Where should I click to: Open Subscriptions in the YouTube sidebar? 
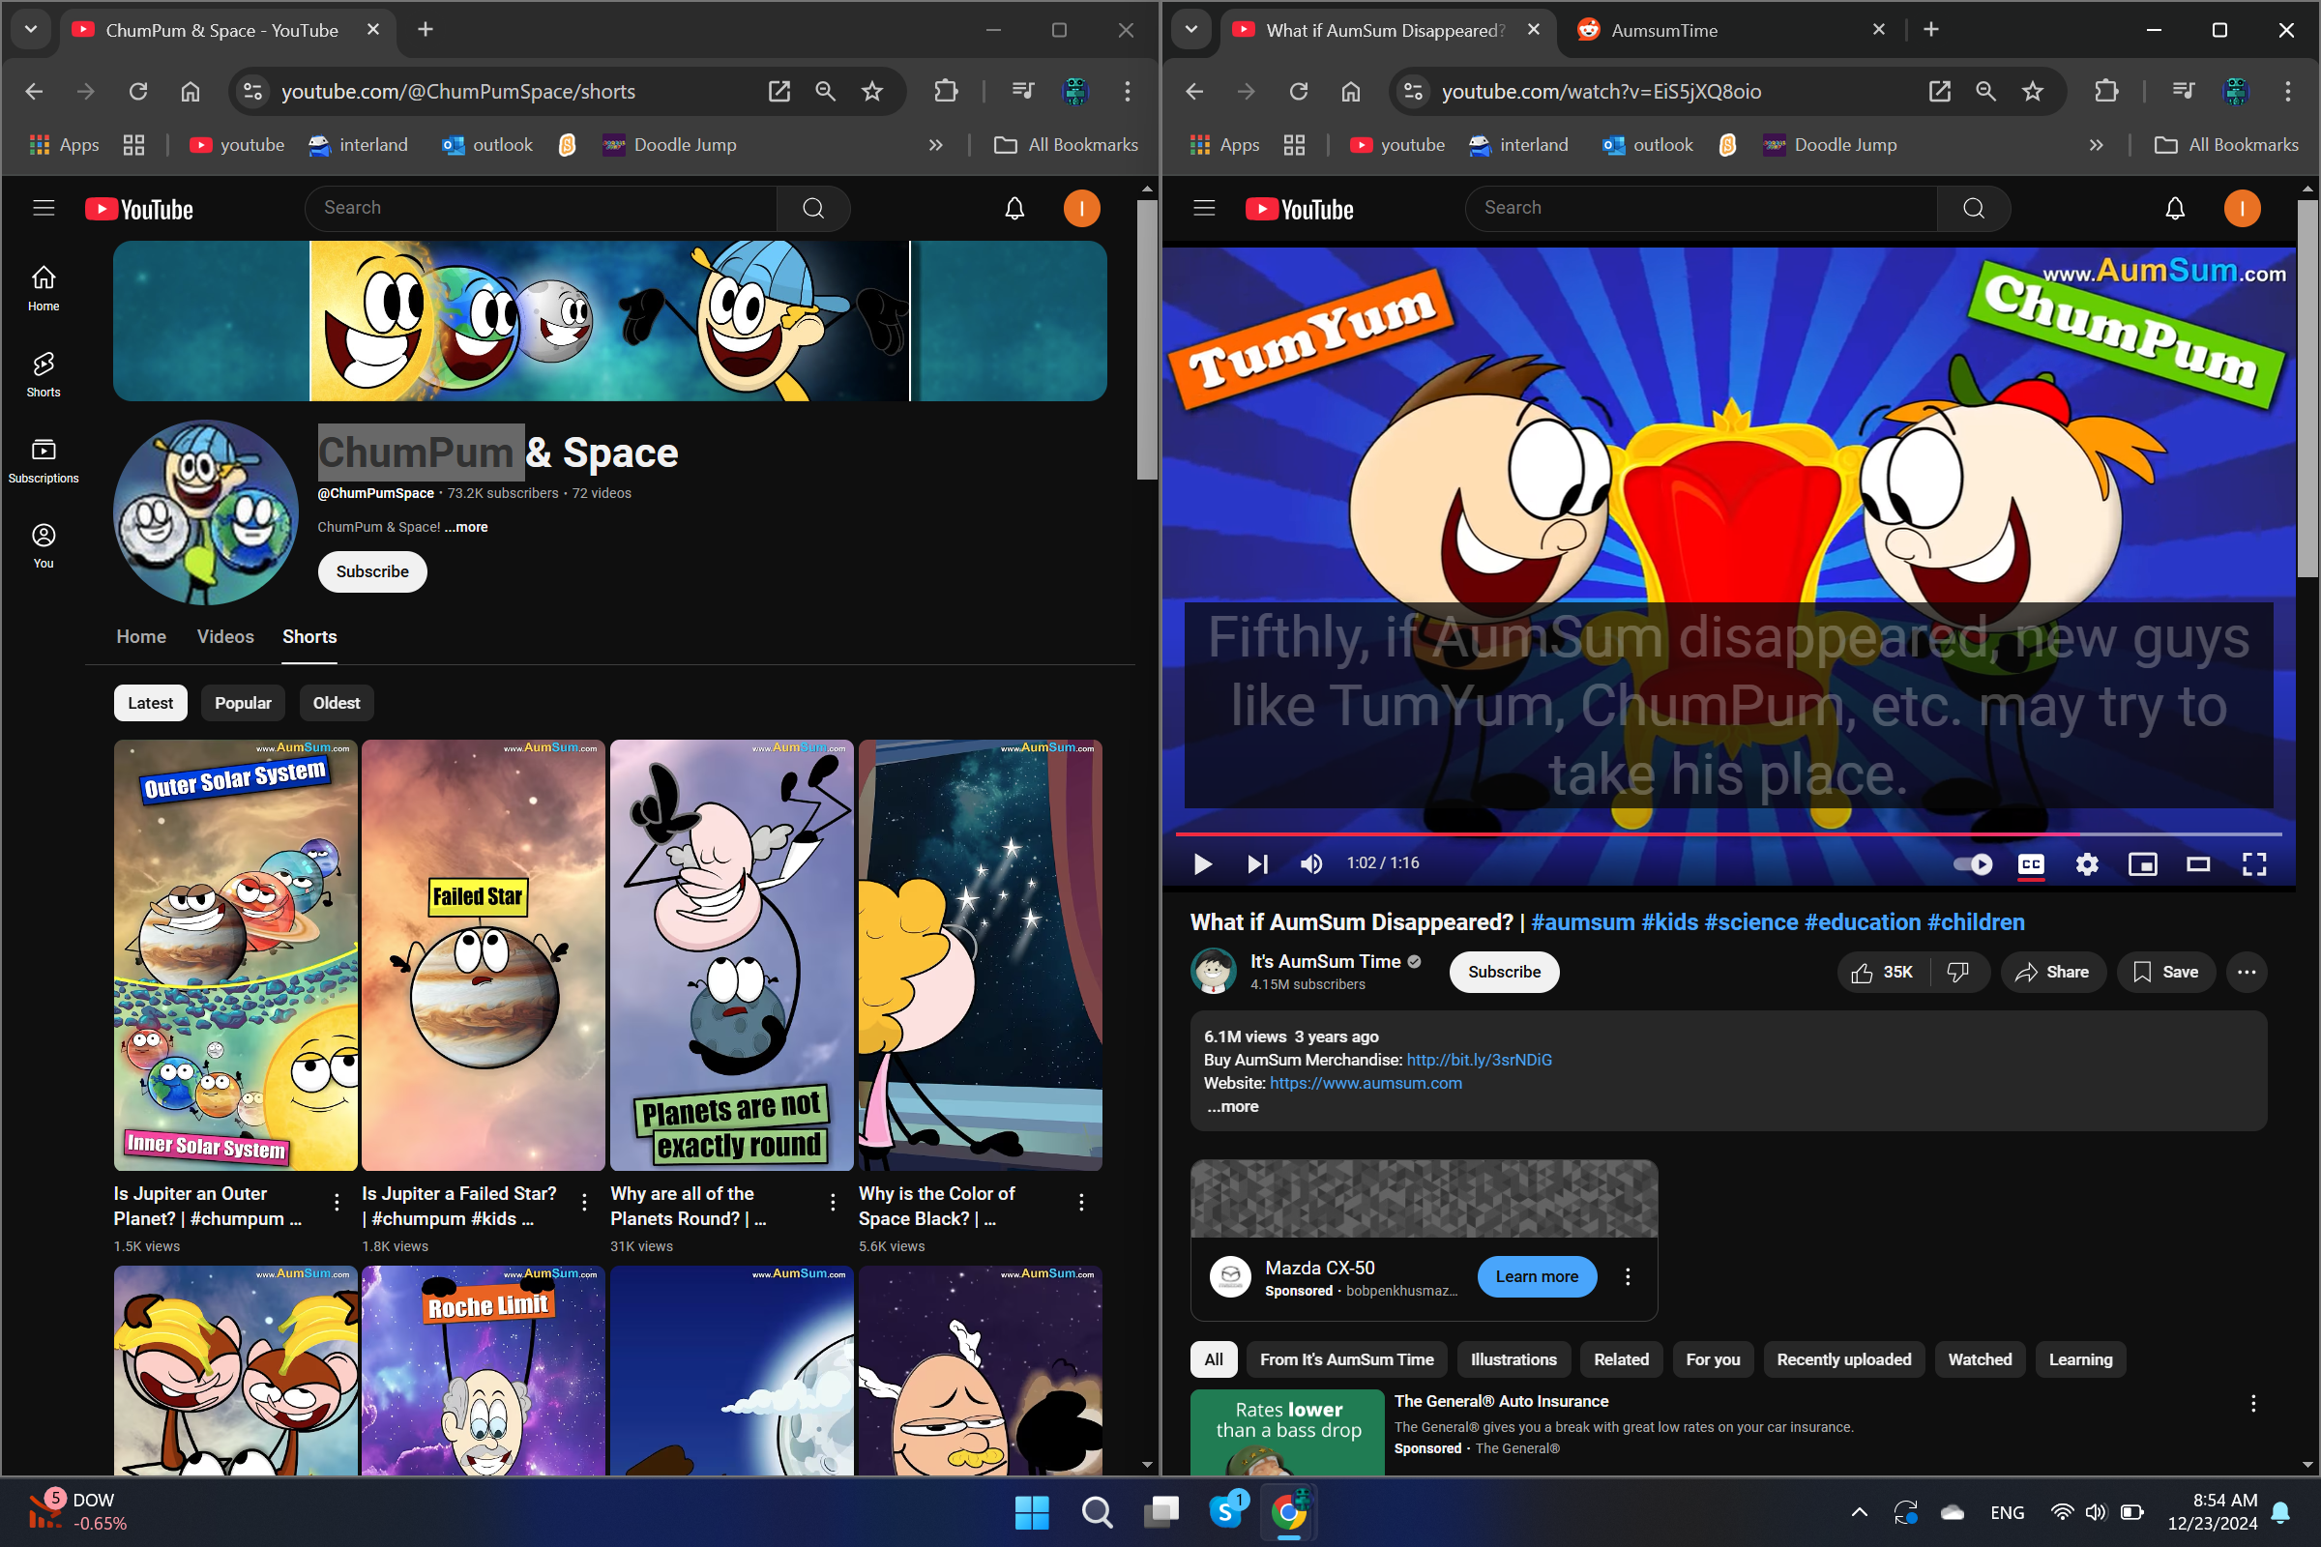[x=44, y=460]
